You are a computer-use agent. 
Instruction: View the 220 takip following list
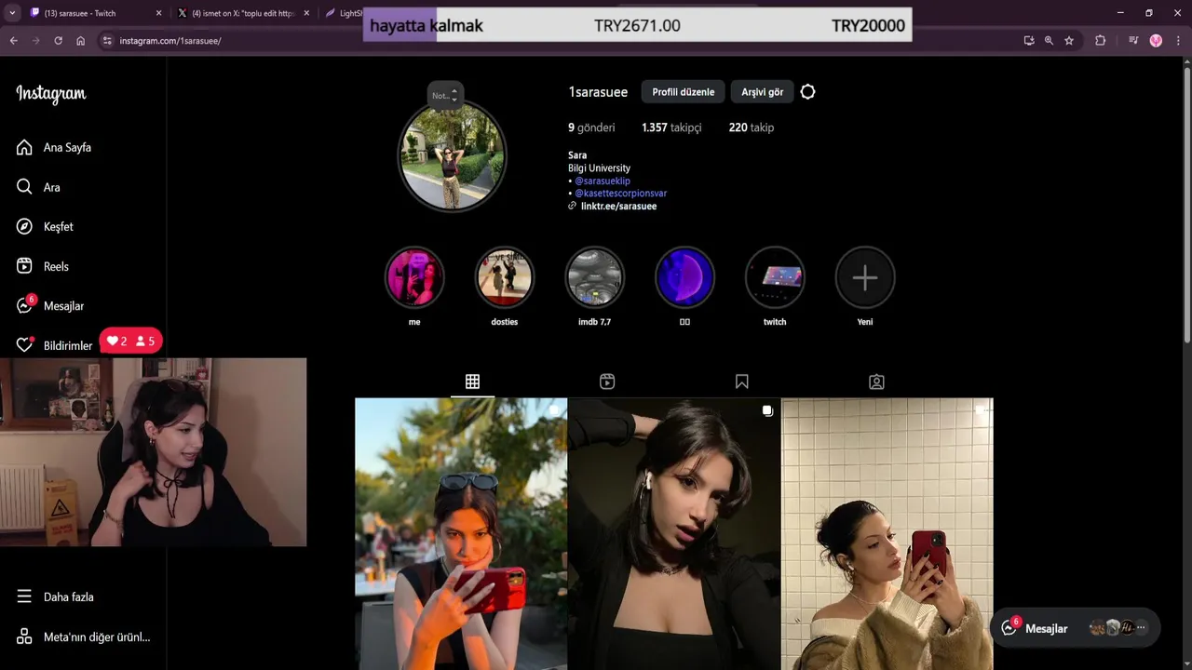pyautogui.click(x=752, y=127)
